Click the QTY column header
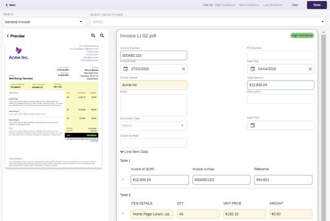The image size is (330, 221). pos(180,203)
